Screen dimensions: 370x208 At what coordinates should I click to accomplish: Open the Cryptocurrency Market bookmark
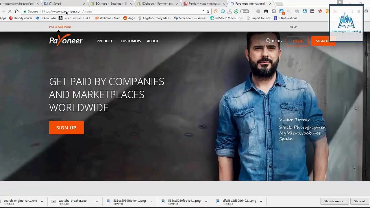tap(154, 18)
